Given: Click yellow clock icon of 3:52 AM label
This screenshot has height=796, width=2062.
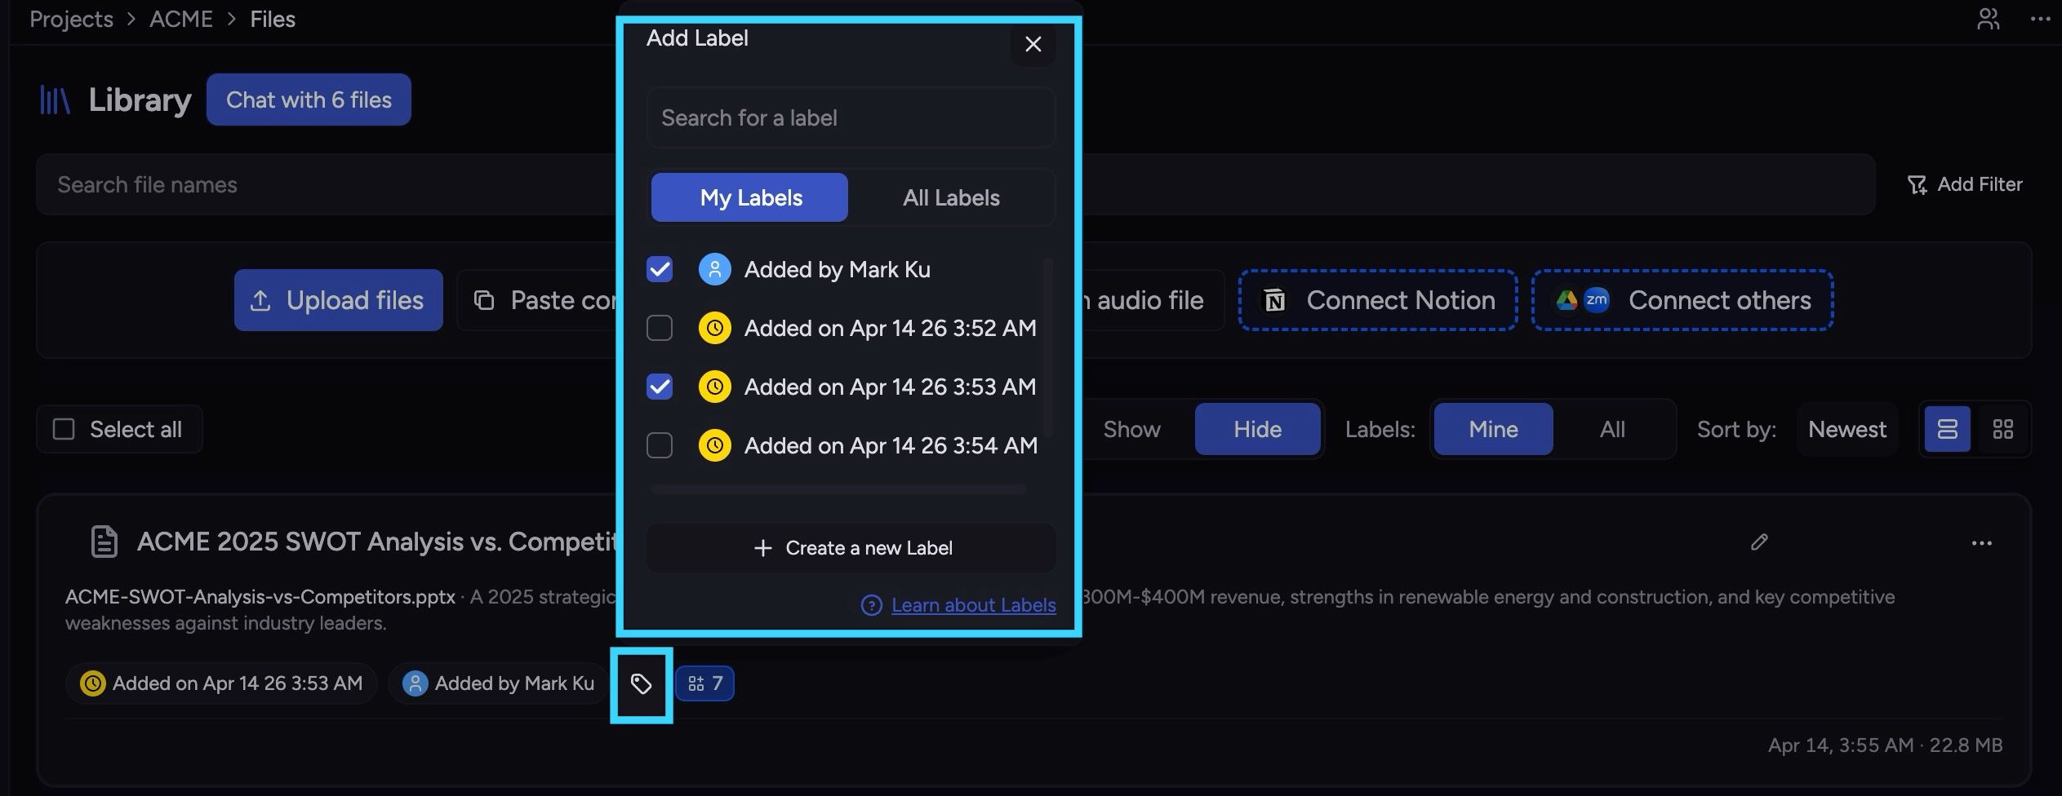Looking at the screenshot, I should [714, 328].
